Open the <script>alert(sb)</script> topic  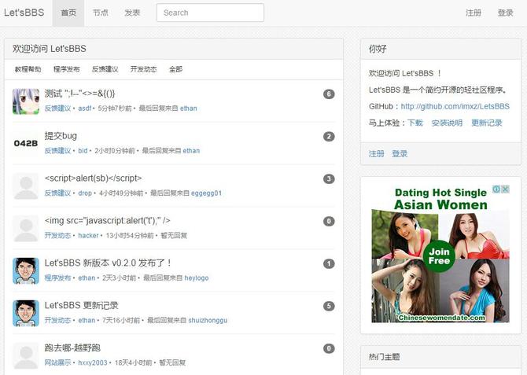pyautogui.click(x=93, y=178)
